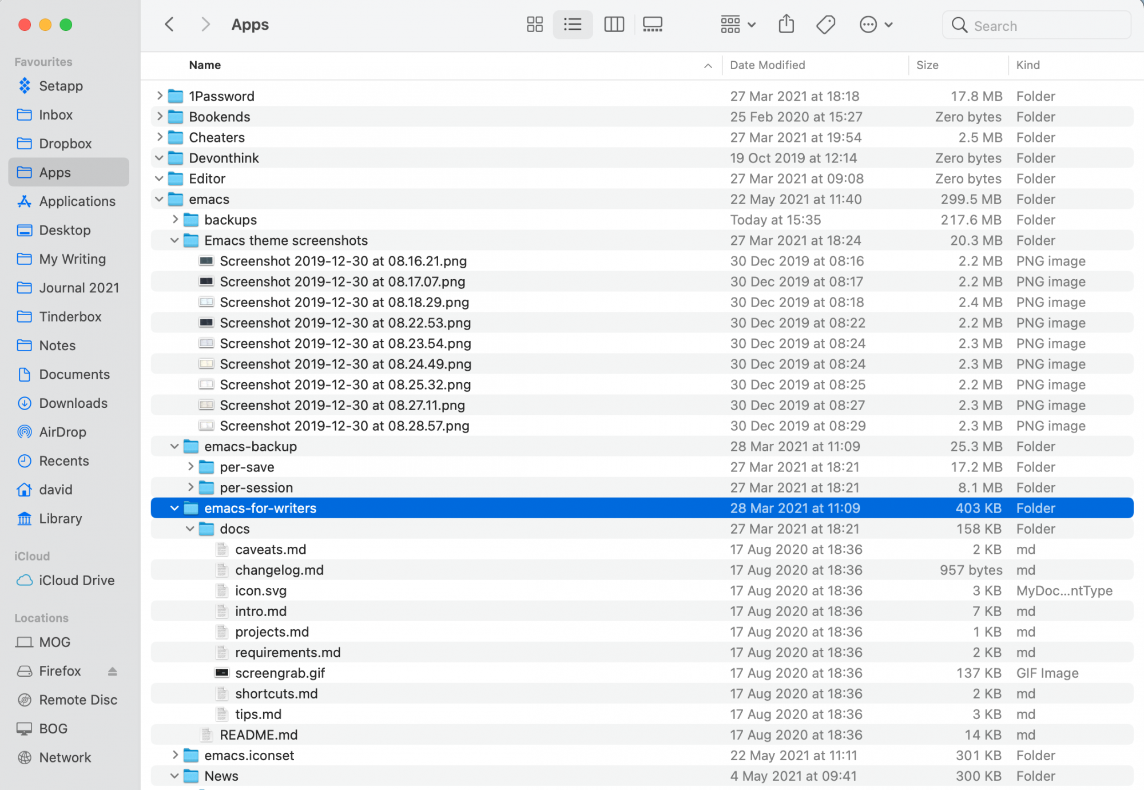Collapse Emacs theme screenshots folder
This screenshot has width=1144, height=790.
175,240
